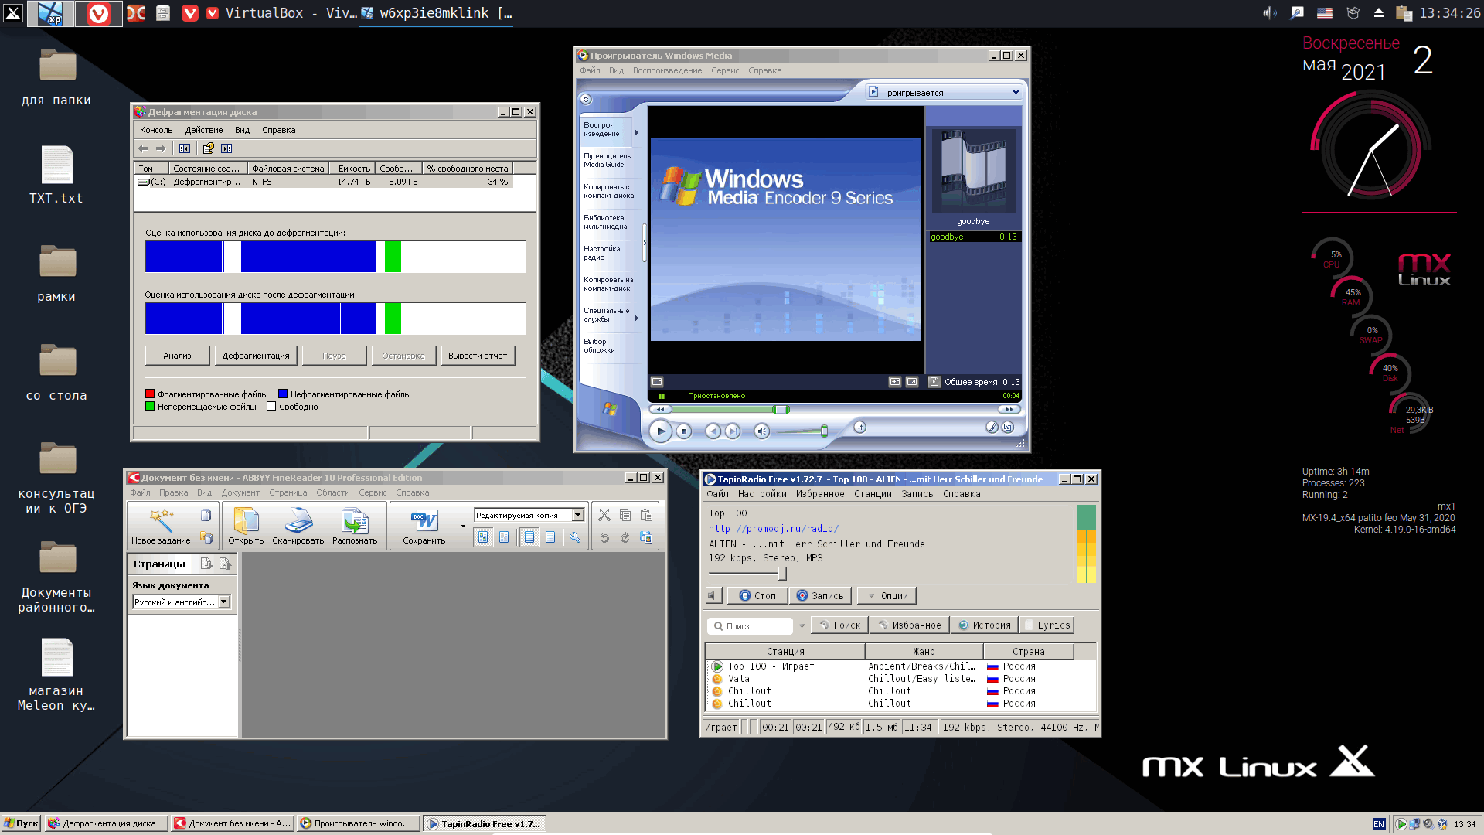Click the Help icon in Disk Defragmenter toolbar

click(208, 148)
